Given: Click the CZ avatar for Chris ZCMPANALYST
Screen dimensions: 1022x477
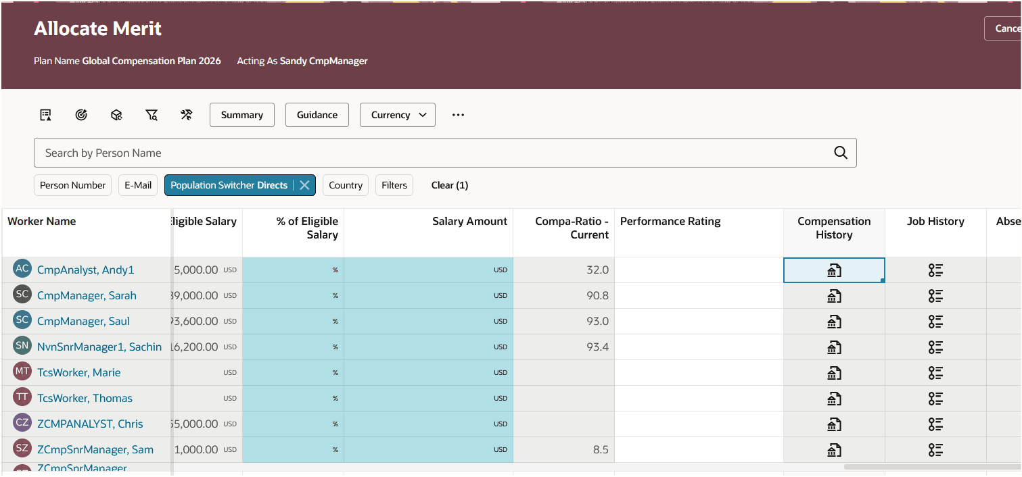Looking at the screenshot, I should pyautogui.click(x=22, y=423).
